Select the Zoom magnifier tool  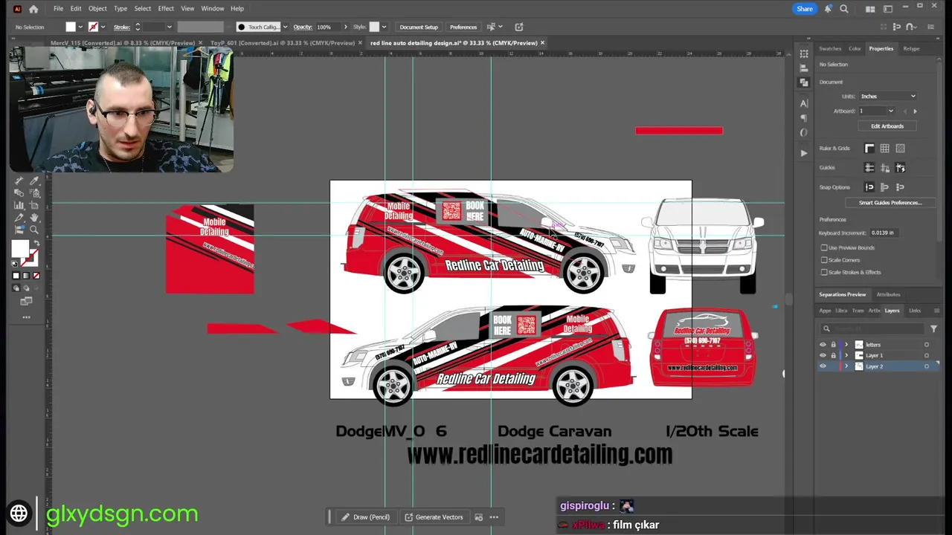point(34,230)
